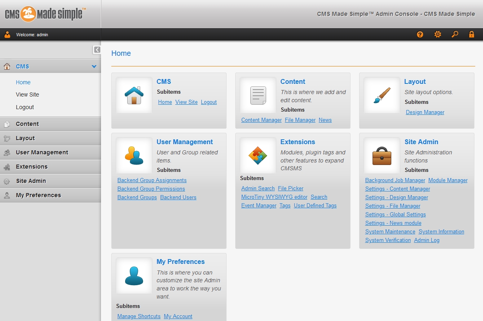Open Settings - Global Settings link
Viewport: 483px width, 321px height.
tap(395, 215)
